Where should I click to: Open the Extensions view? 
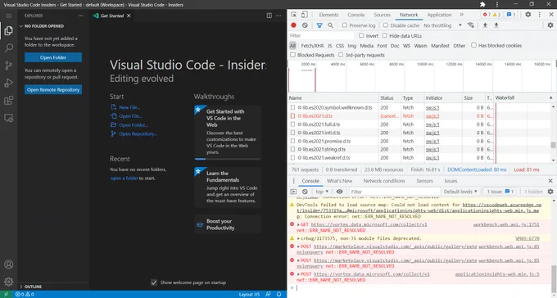coord(8,101)
